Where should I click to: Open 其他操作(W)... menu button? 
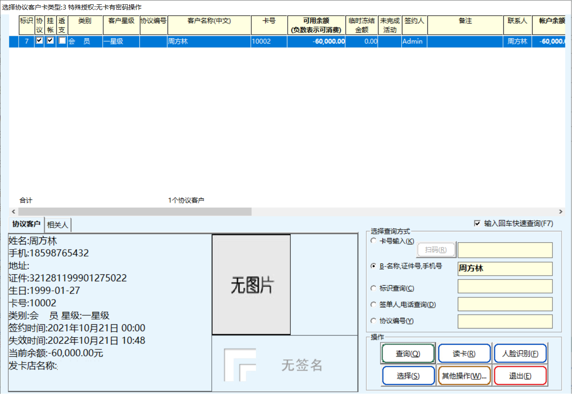click(464, 376)
